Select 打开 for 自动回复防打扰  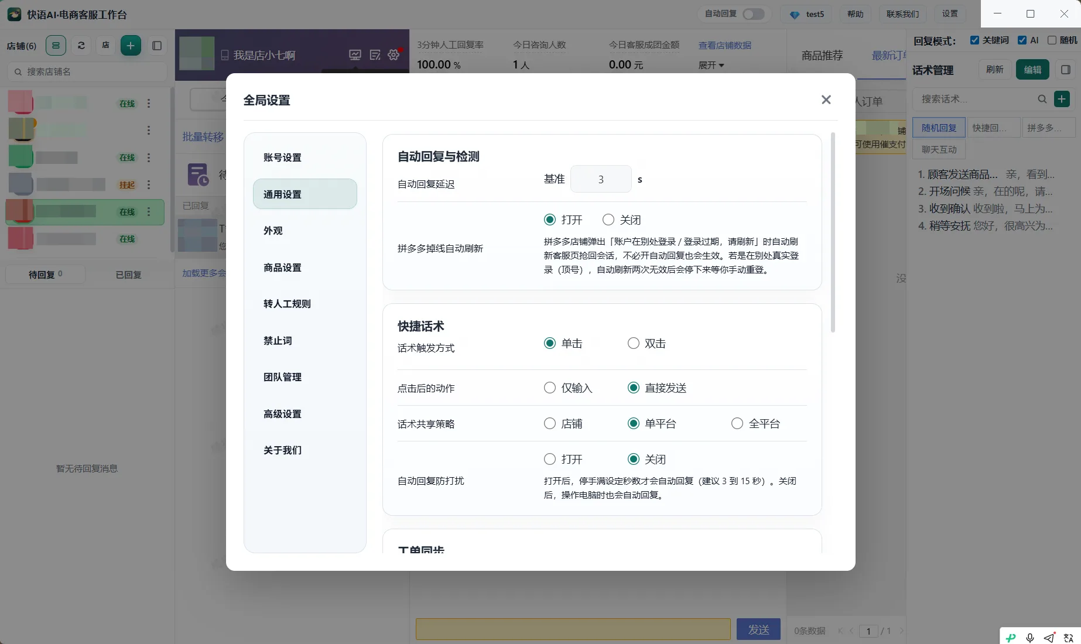[x=549, y=459]
